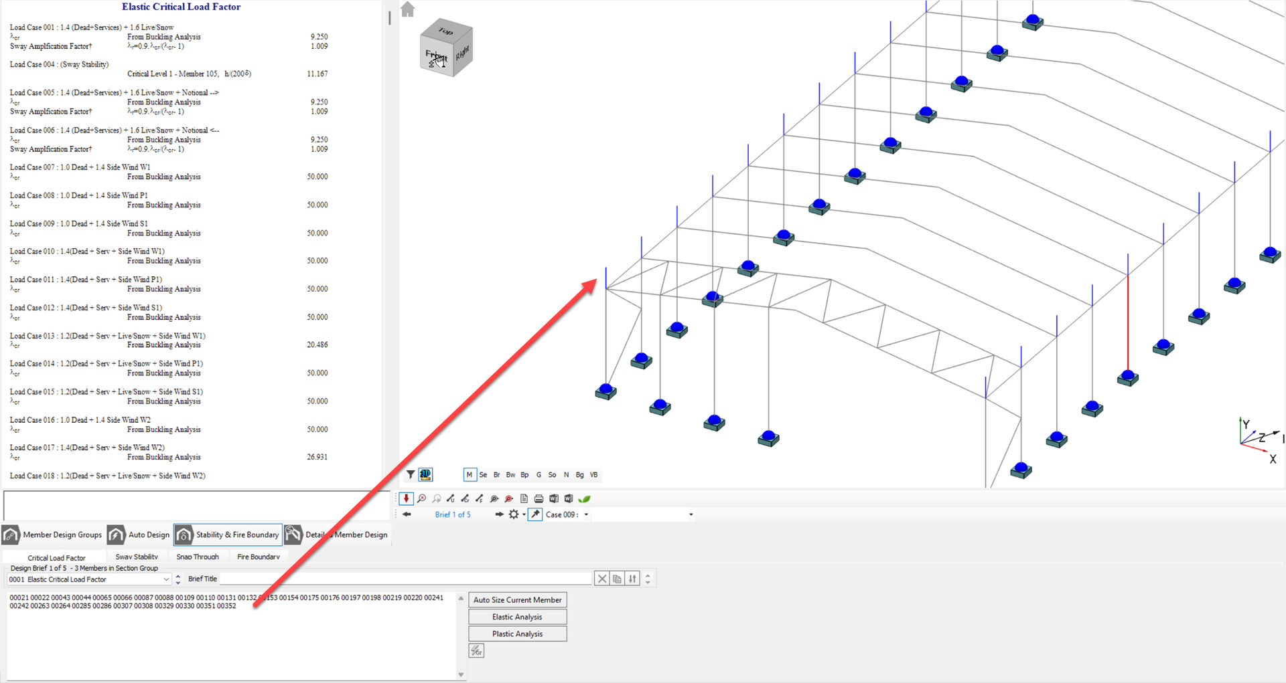Click the printer icon in toolbar
Image resolution: width=1286 pixels, height=683 pixels.
539,499
